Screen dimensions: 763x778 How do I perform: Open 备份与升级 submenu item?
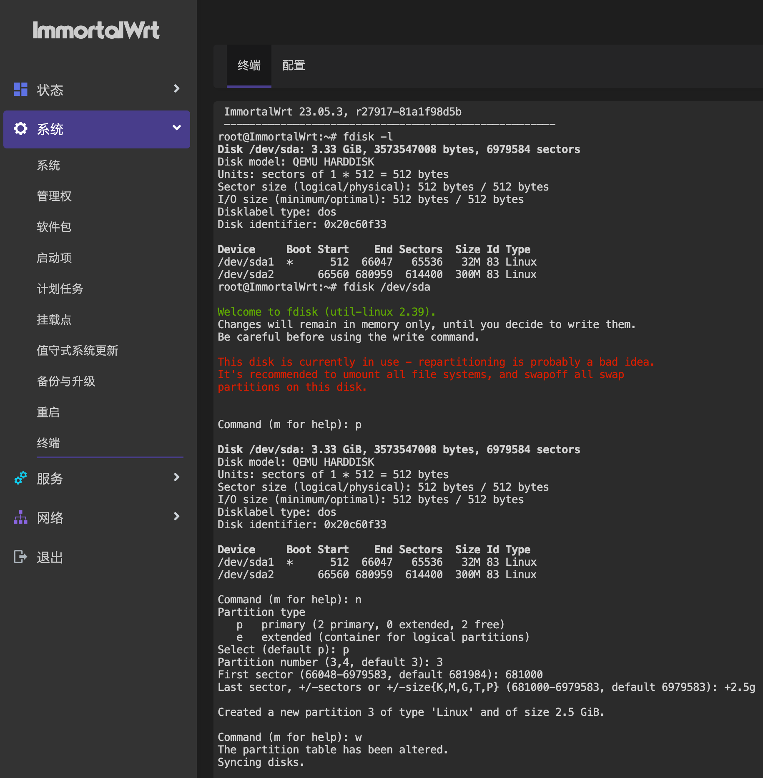coord(66,381)
